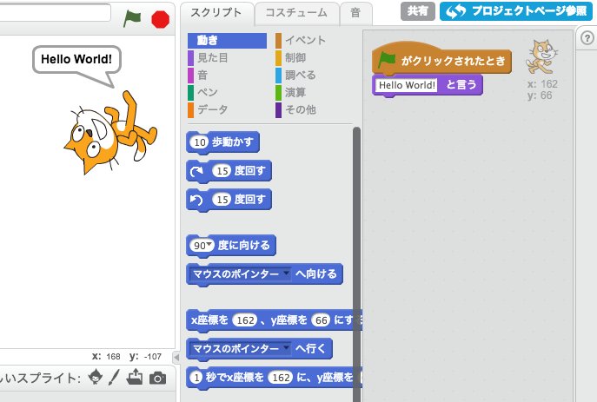597x402 pixels.
Task: Select the その他 block category
Action: pos(295,109)
